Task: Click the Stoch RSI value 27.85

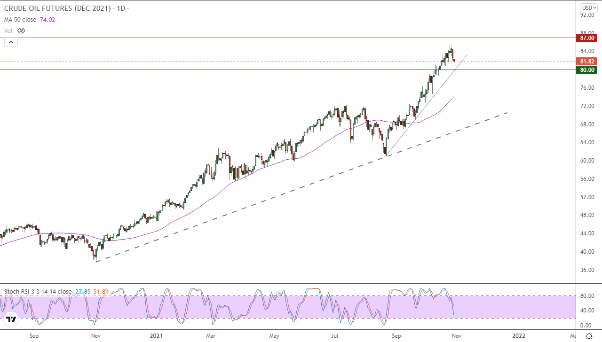Action: point(82,292)
